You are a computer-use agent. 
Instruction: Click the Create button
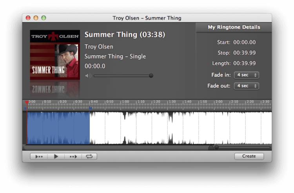point(249,156)
